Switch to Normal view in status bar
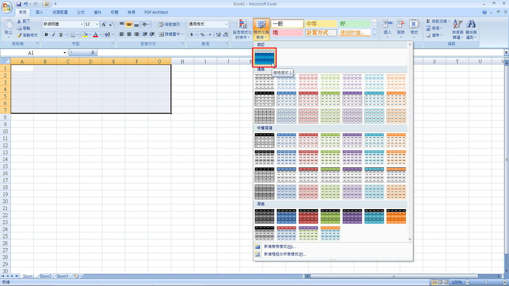This screenshot has height=286, width=509. tap(433, 282)
